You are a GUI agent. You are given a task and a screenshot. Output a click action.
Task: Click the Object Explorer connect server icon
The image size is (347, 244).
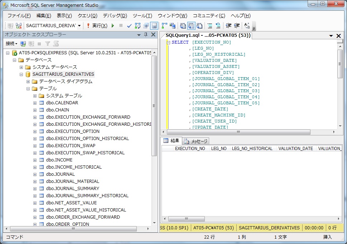[x=23, y=44]
